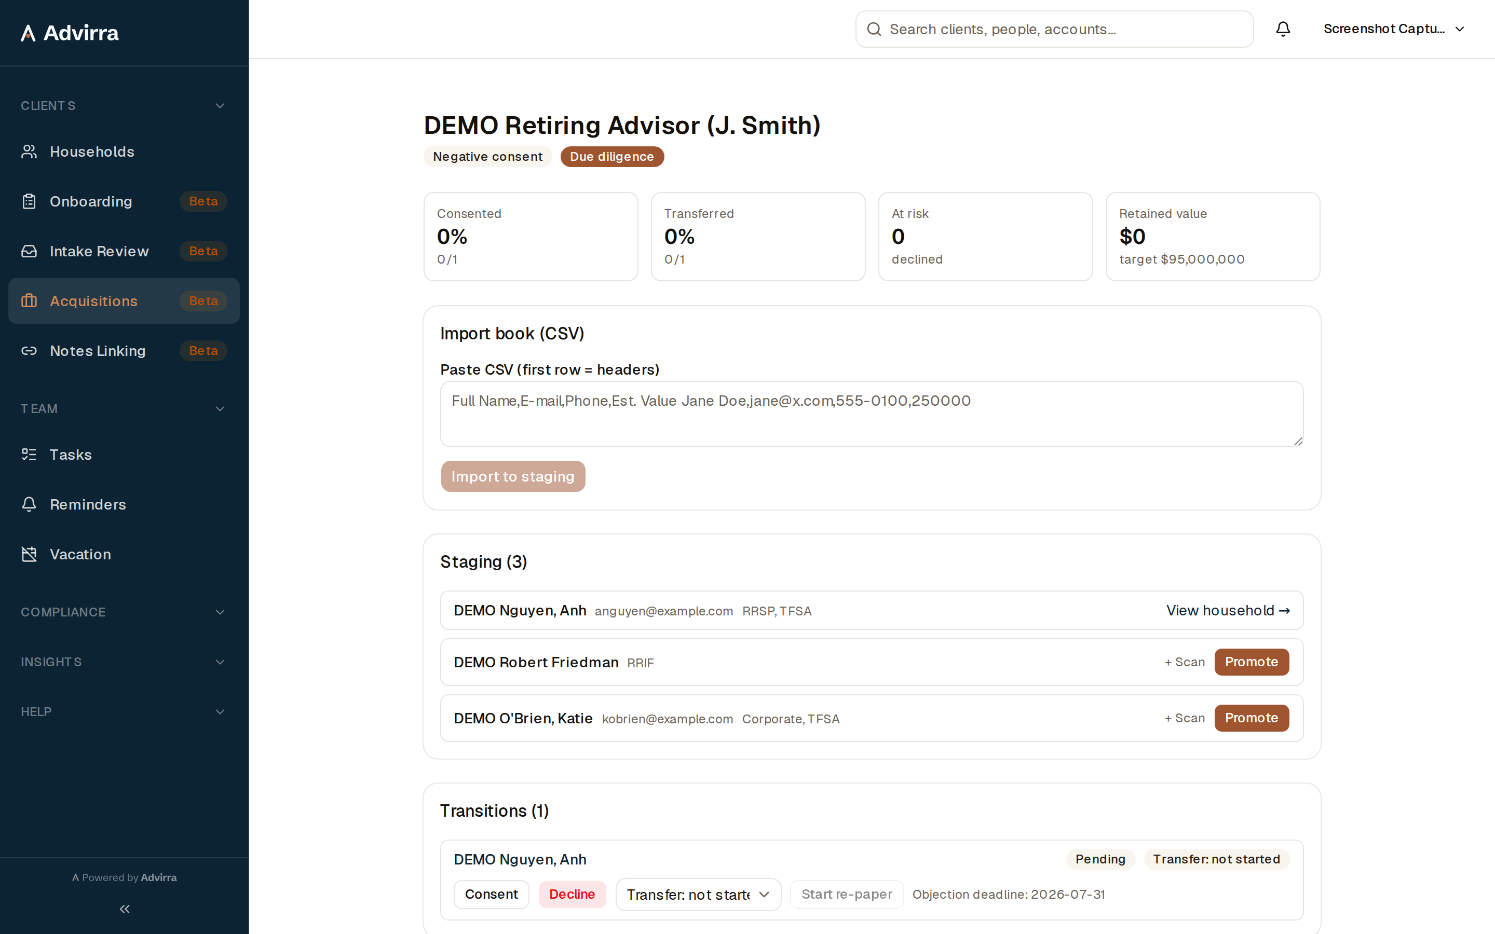The width and height of the screenshot is (1495, 934).
Task: Click the Intake Review inbox icon
Action: (29, 252)
